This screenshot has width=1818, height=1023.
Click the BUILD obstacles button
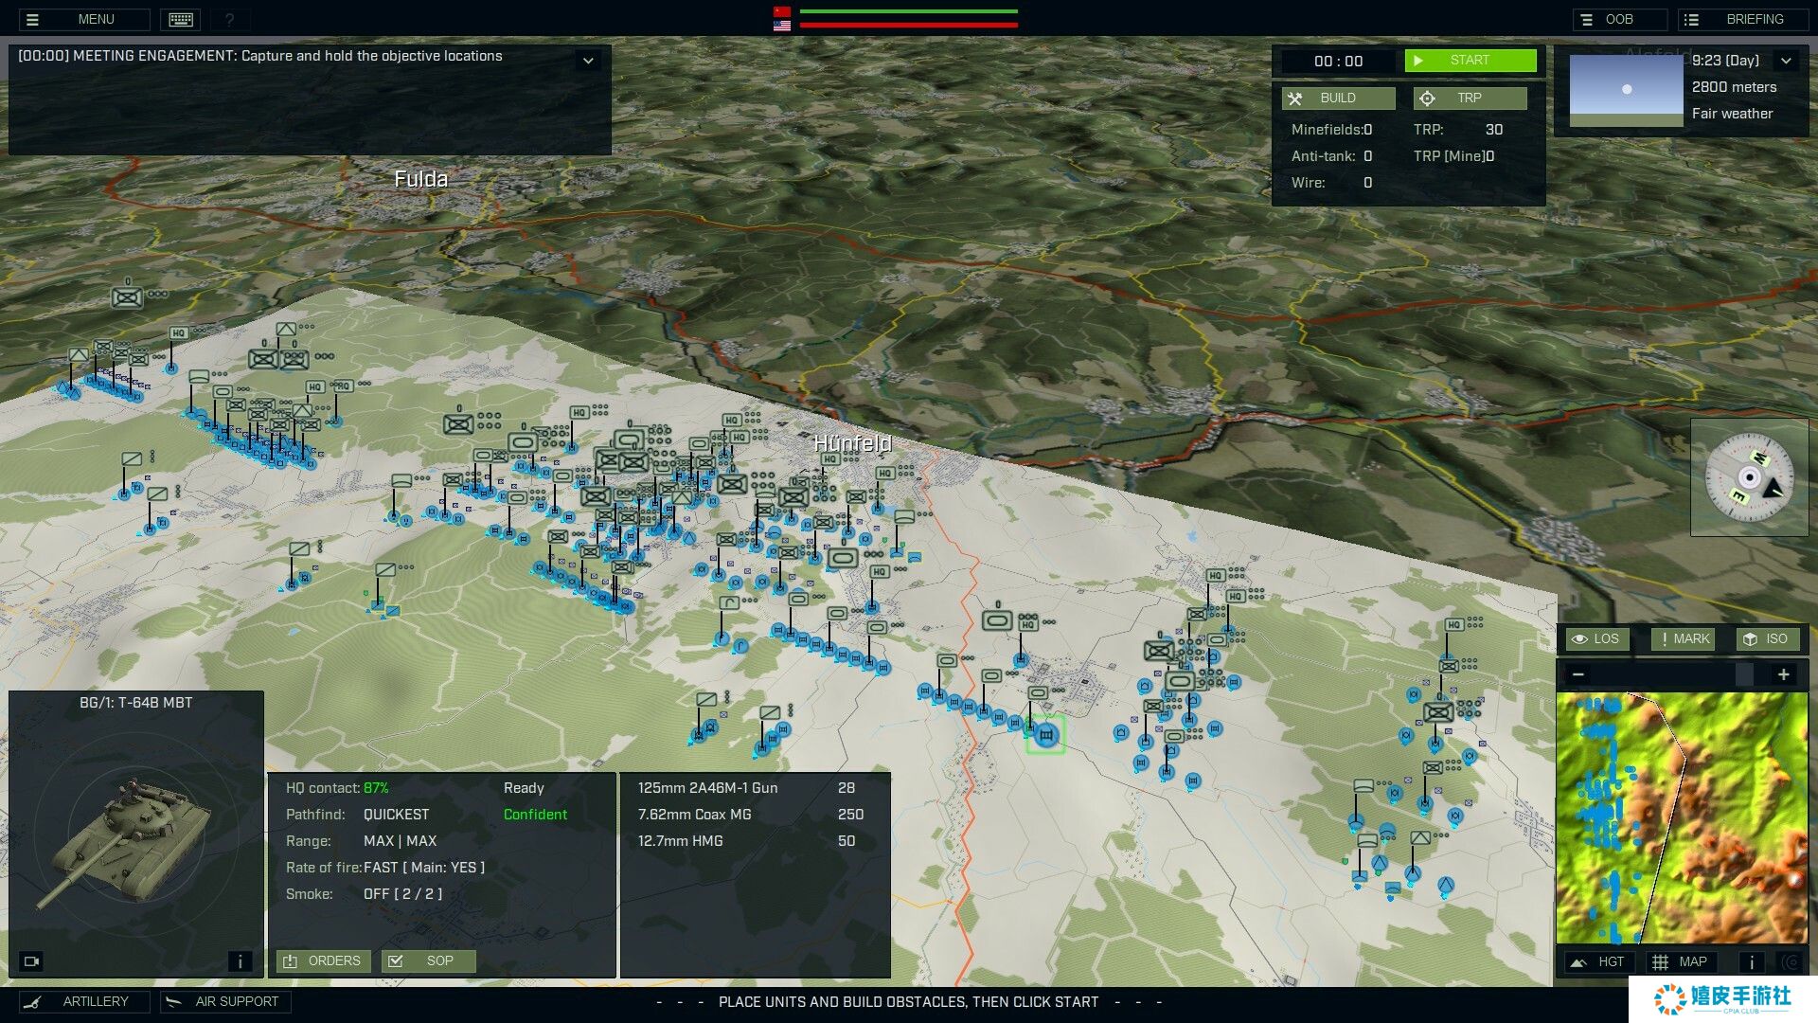[1338, 99]
